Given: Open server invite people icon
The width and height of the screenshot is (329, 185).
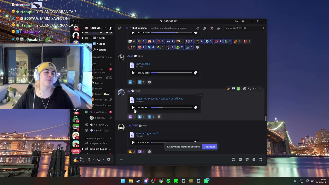Looking at the screenshot, I should (x=111, y=28).
